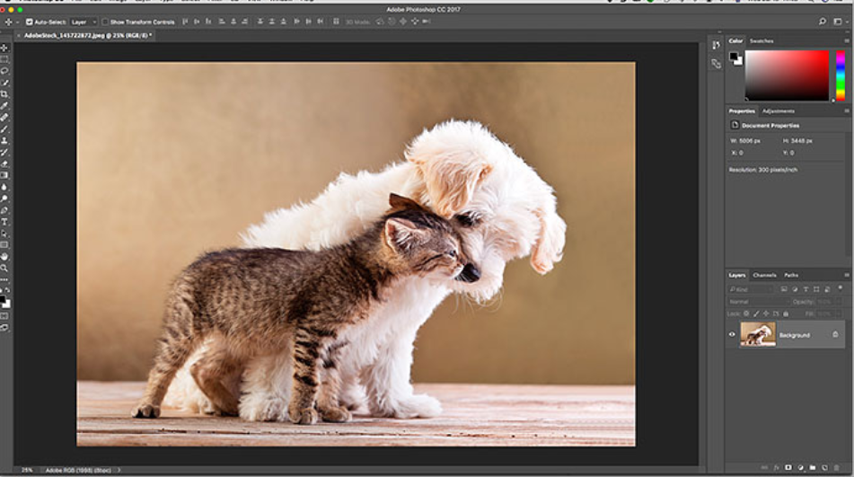Create a new group folder in Layers panel

(813, 468)
